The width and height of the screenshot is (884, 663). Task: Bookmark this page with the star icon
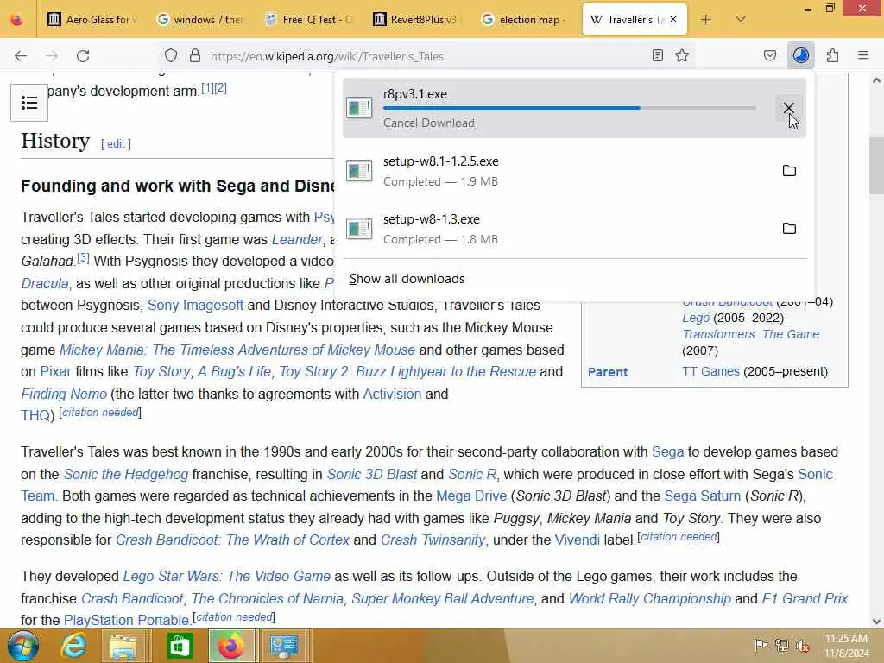coord(682,55)
